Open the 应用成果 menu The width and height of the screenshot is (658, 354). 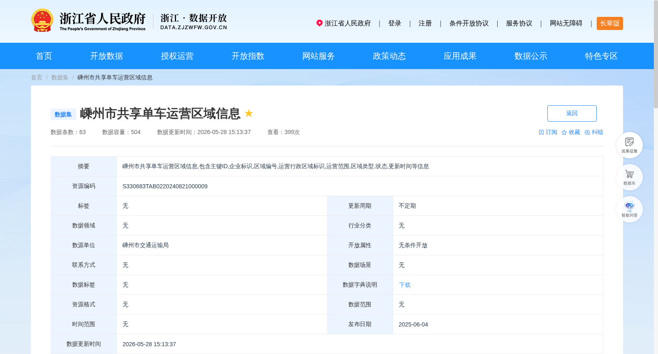tap(460, 56)
